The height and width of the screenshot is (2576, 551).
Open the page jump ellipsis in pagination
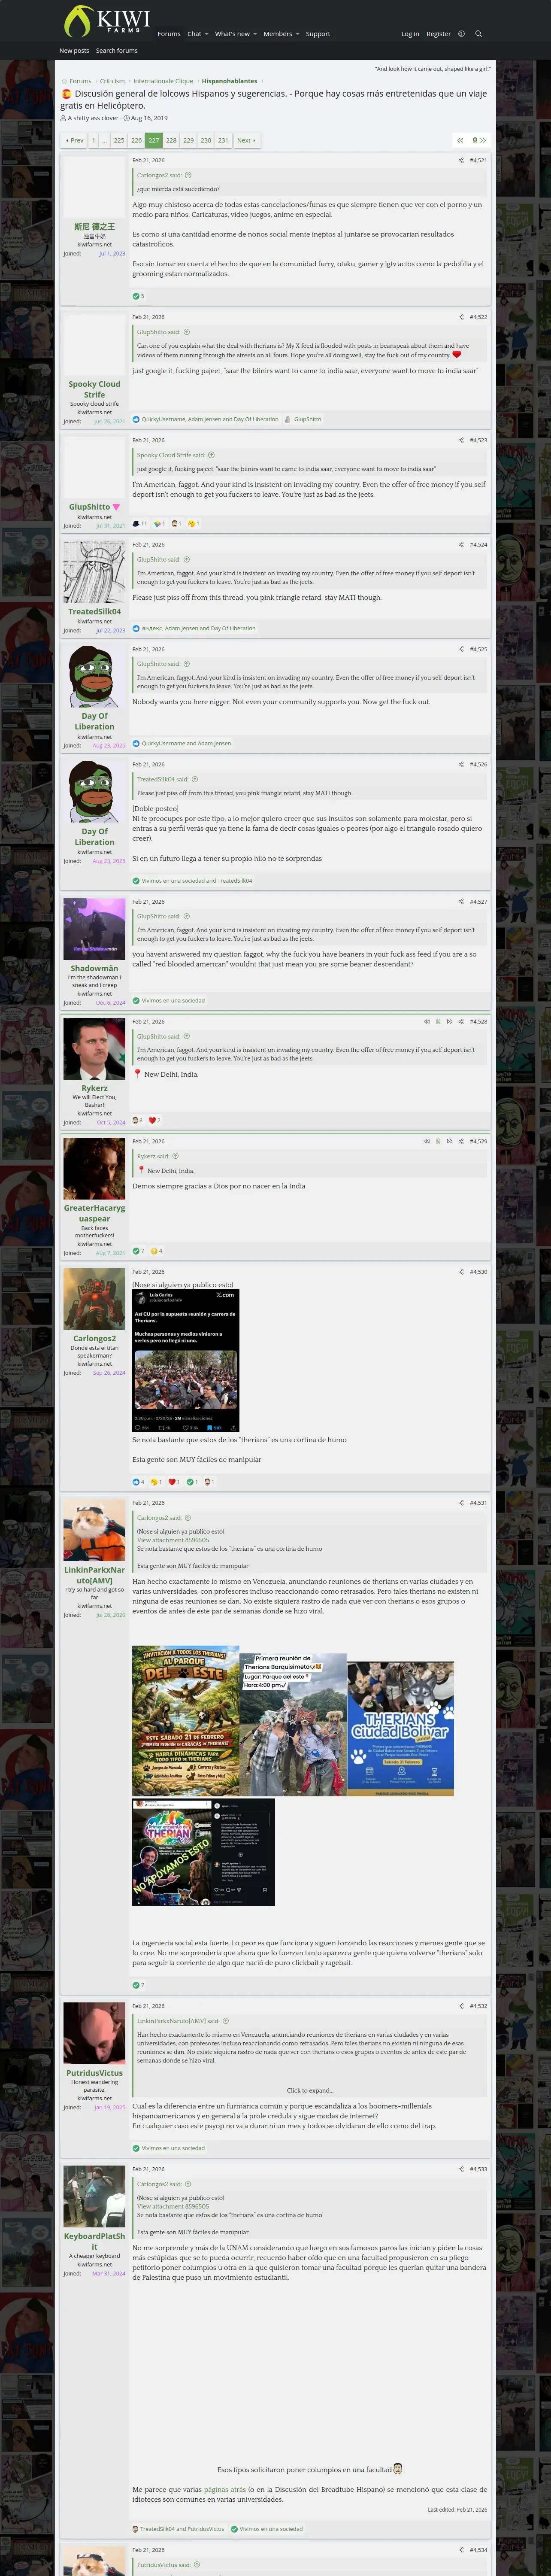[x=104, y=140]
